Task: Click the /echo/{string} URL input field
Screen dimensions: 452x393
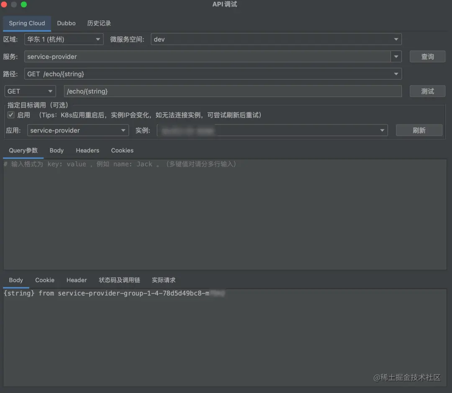Action: coord(233,91)
